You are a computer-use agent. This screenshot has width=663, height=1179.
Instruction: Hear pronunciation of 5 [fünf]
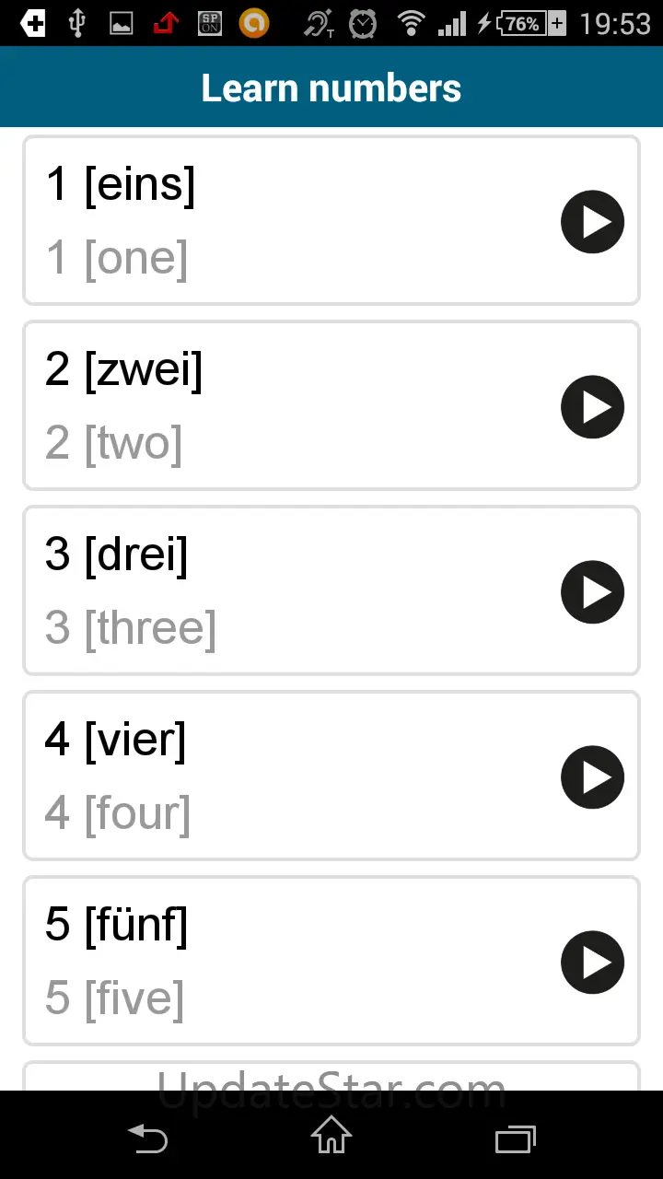click(x=592, y=962)
